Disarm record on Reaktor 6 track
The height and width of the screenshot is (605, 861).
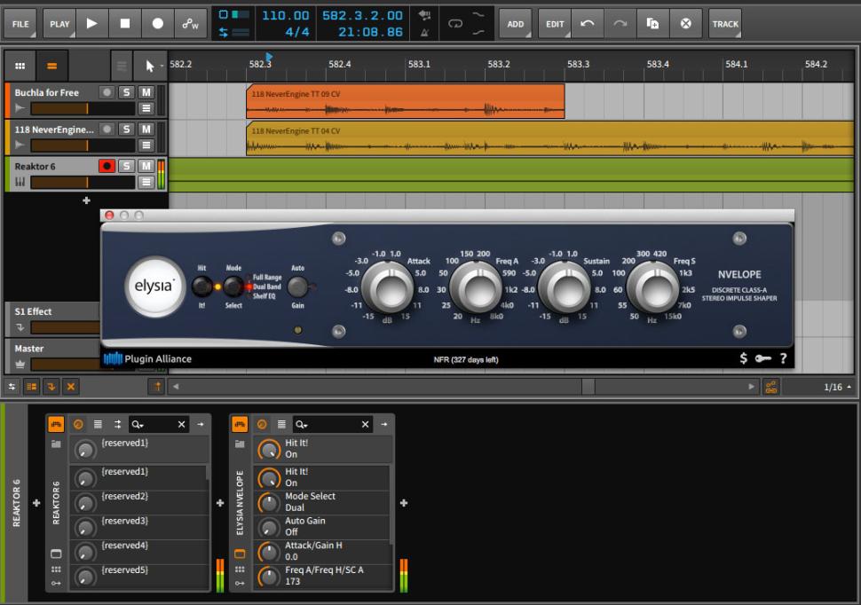pos(107,166)
